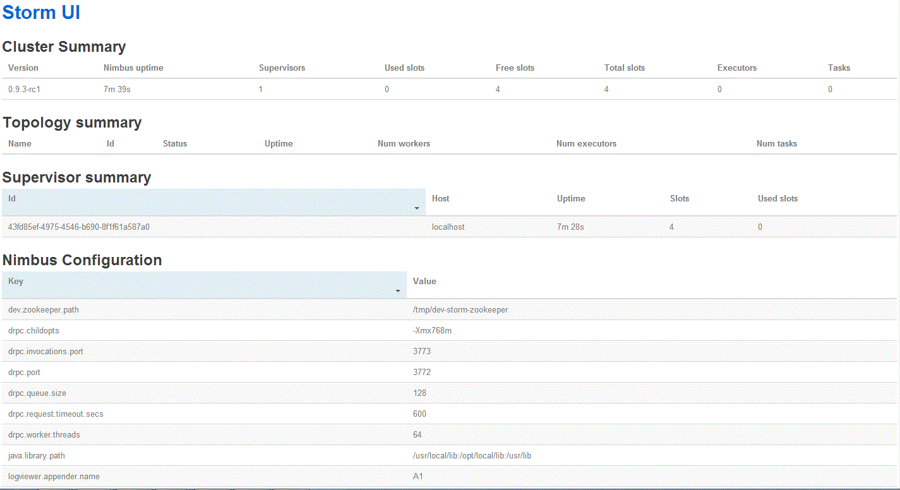The height and width of the screenshot is (490, 900).
Task: Sort supervisors by Used slots column
Action: coord(777,198)
